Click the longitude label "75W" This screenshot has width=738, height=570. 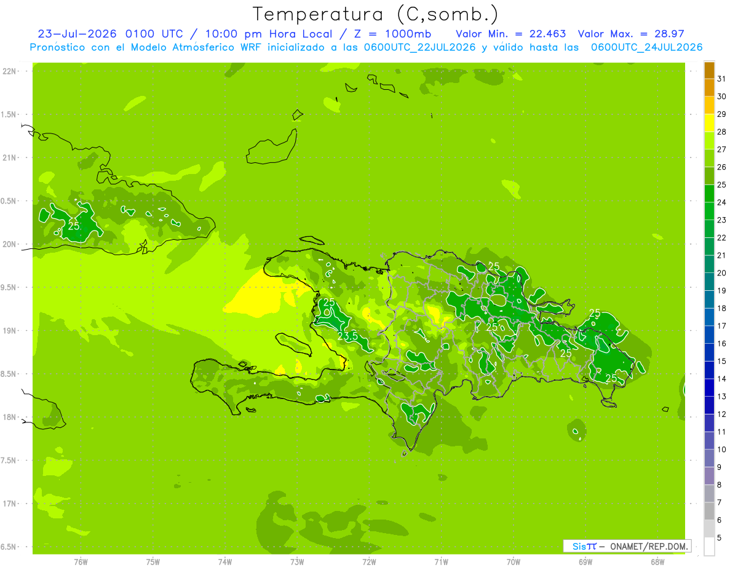(153, 562)
